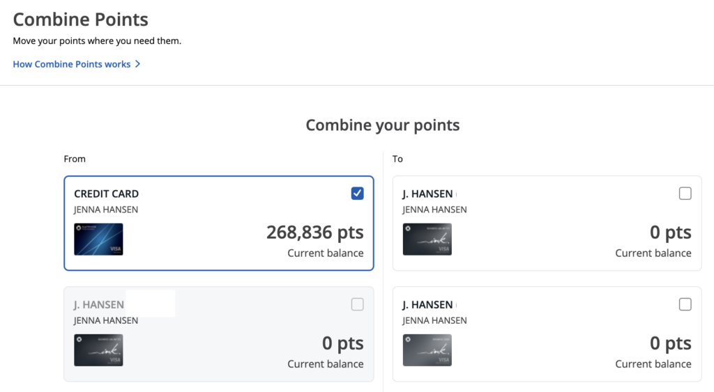Click the card image in the second To card
Screen dimensions: 714x392
click(427, 350)
